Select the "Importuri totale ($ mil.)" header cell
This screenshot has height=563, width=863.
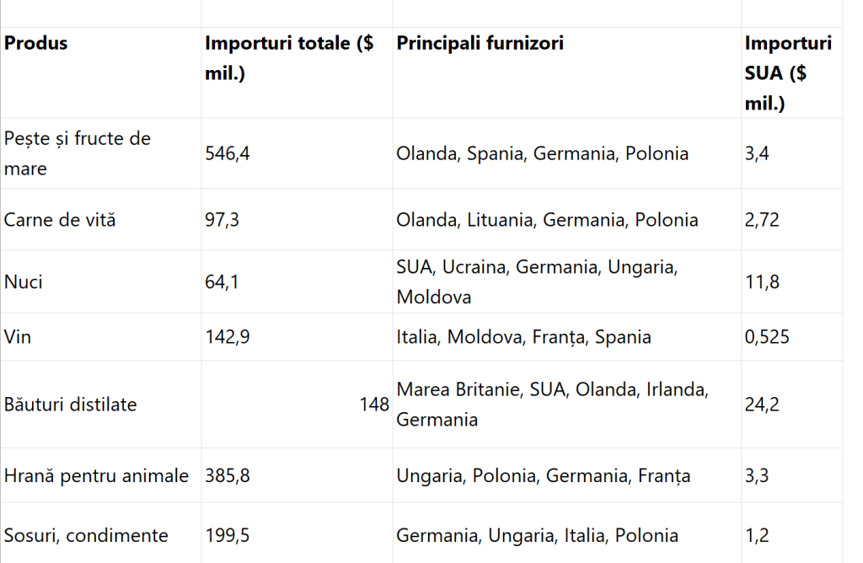click(289, 58)
